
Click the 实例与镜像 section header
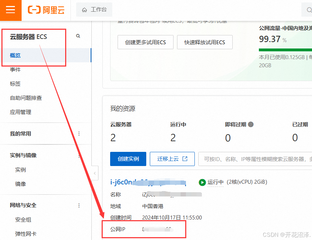[x=23, y=155]
